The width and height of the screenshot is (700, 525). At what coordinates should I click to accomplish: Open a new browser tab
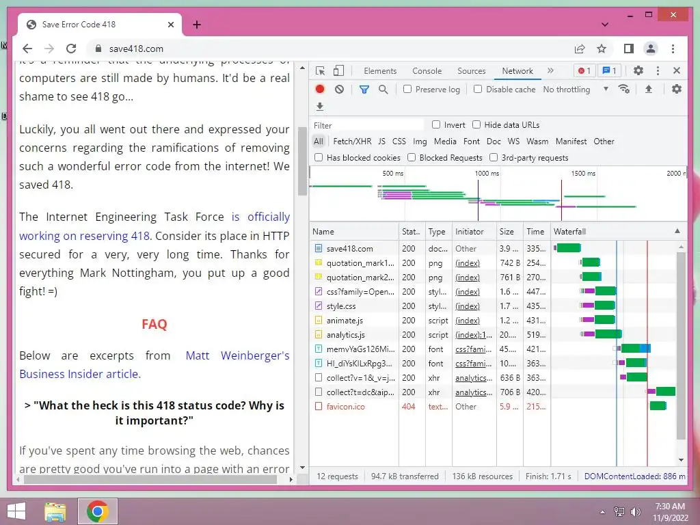(197, 25)
